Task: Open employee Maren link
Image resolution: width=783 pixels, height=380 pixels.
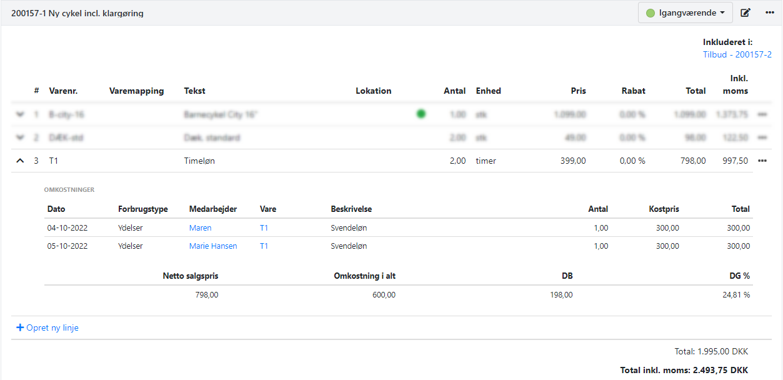Action: click(200, 228)
